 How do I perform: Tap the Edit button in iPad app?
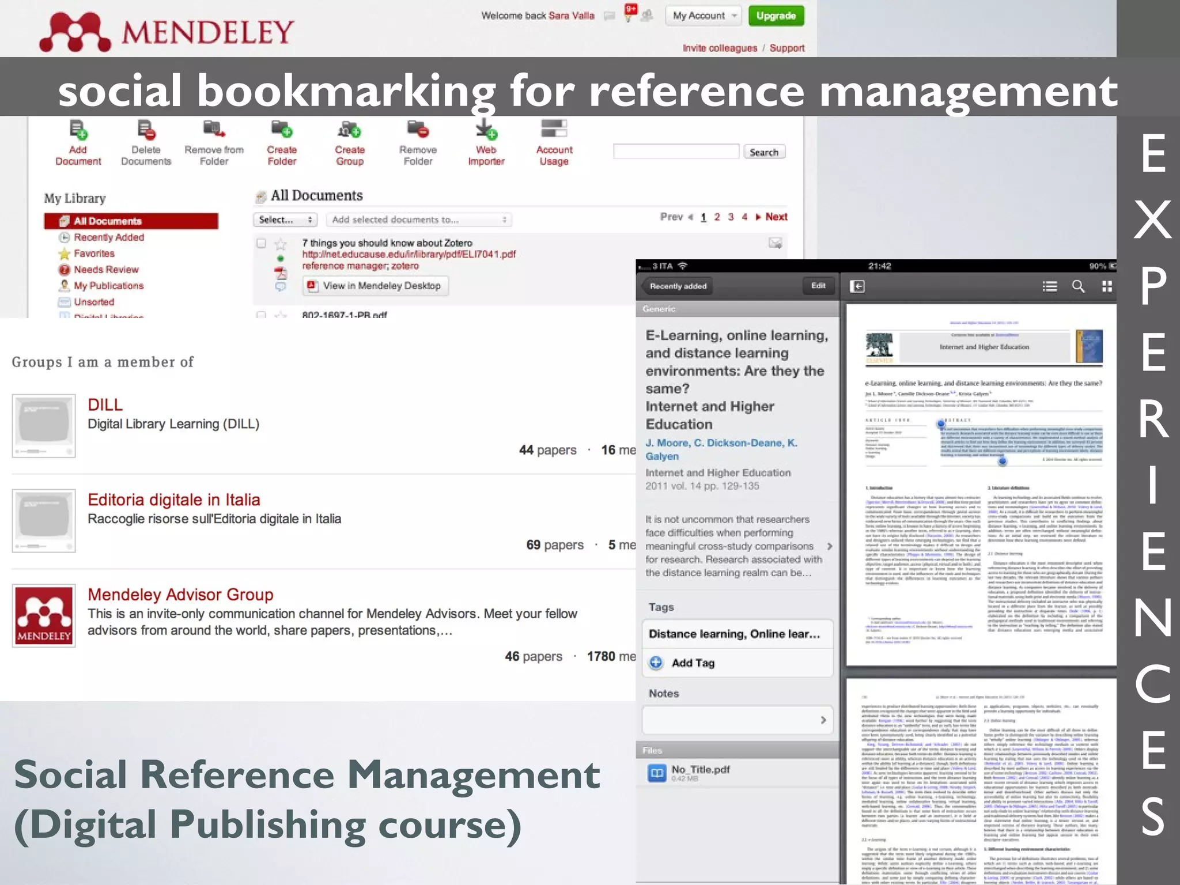tap(818, 286)
